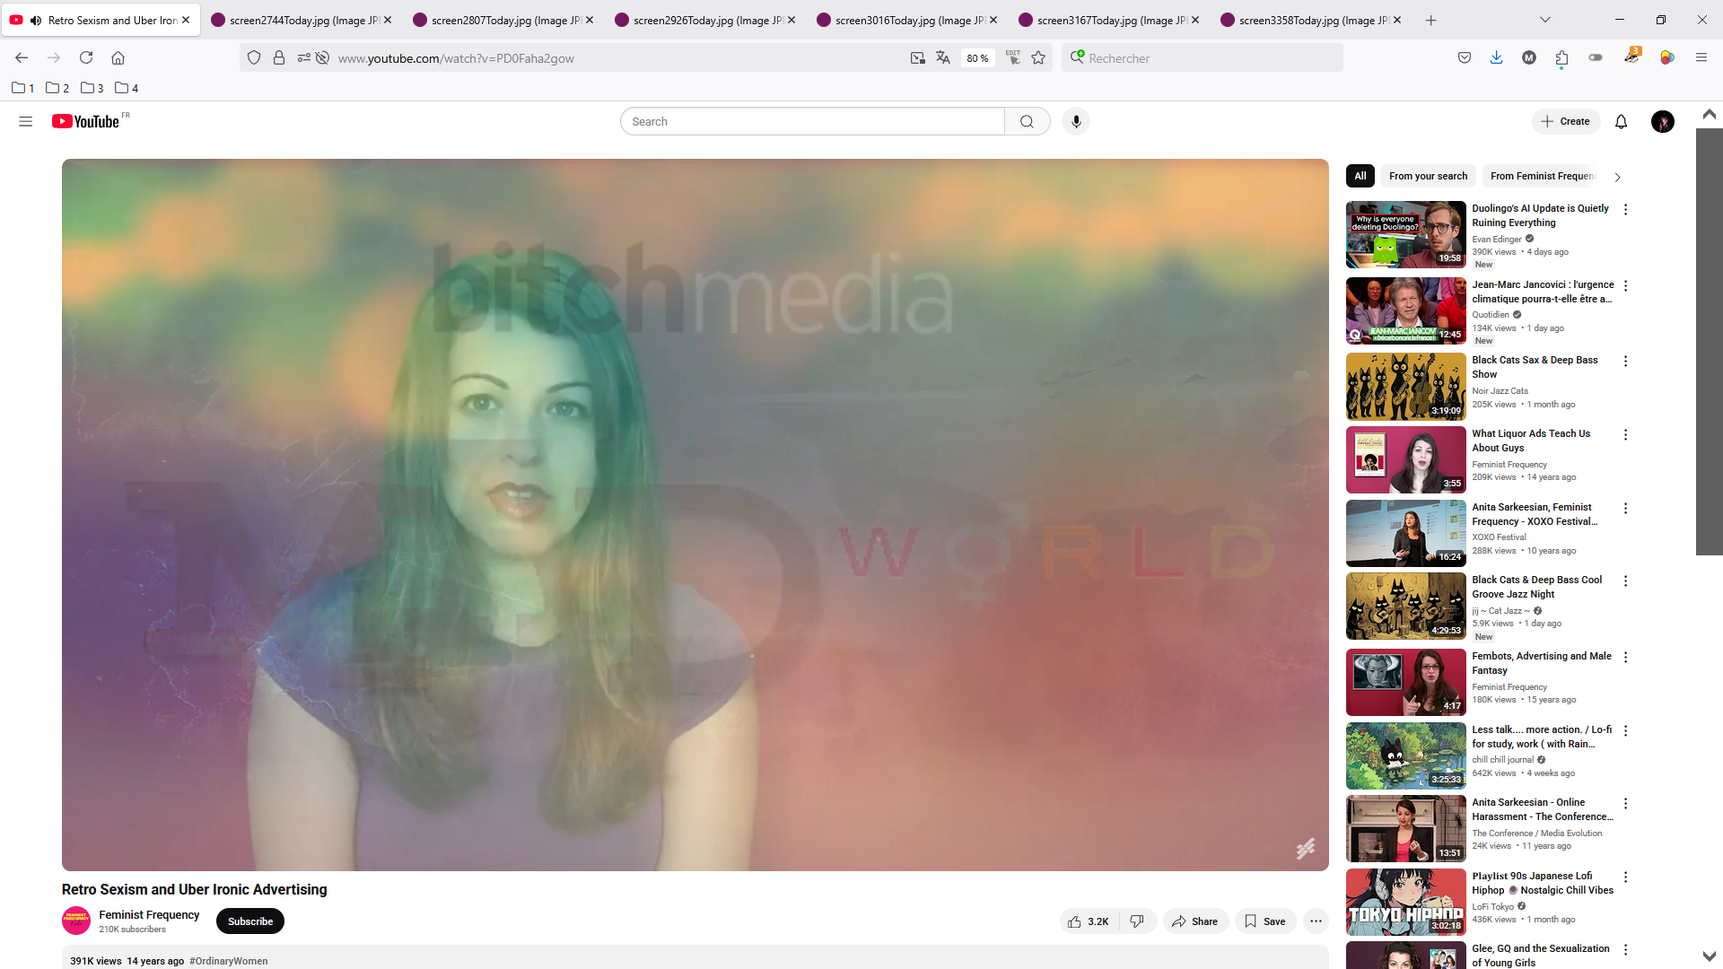Bookmark this page with star icon

1038,57
